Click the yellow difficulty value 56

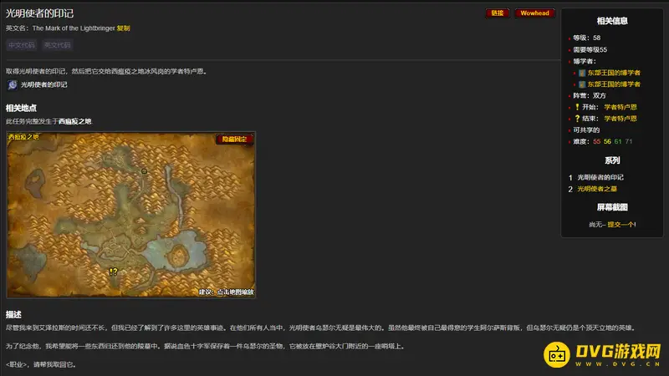607,141
